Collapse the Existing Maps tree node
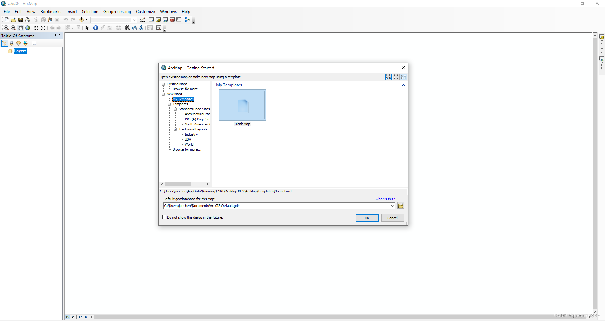 tap(164, 84)
